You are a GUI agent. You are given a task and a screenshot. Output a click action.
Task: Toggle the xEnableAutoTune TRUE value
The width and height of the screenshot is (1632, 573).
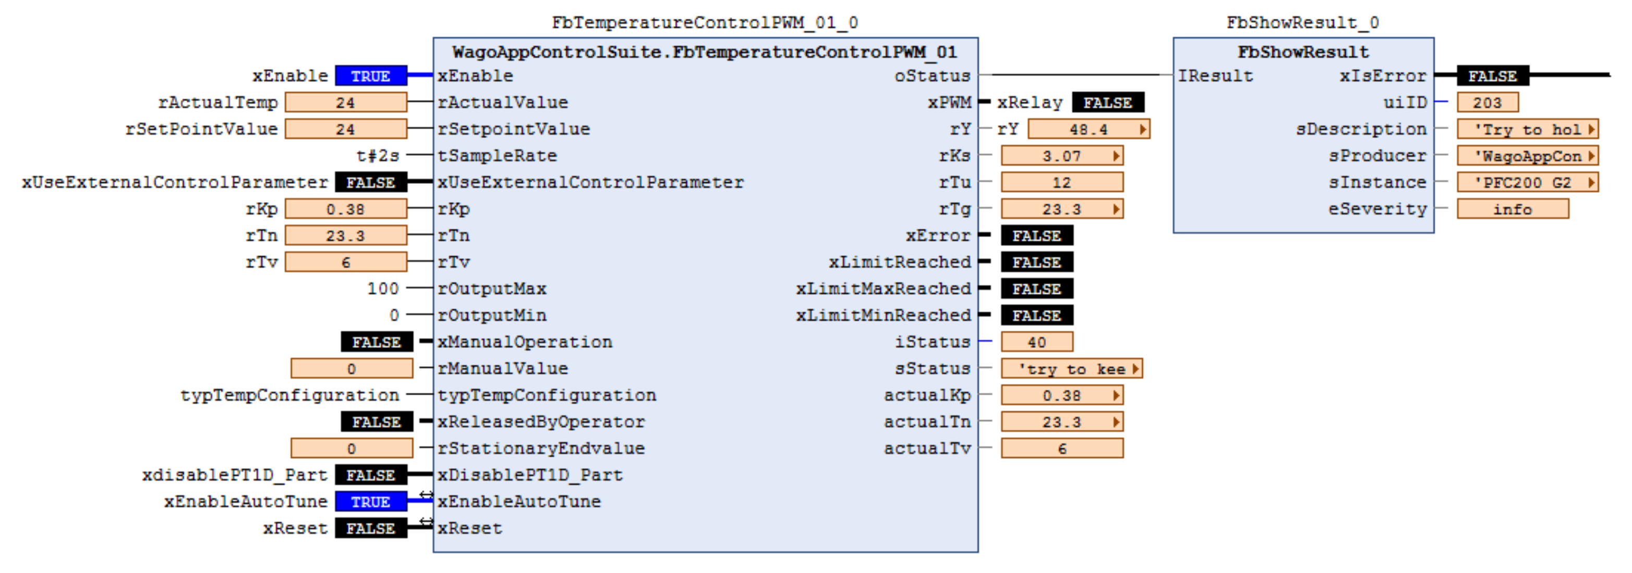[x=371, y=502]
